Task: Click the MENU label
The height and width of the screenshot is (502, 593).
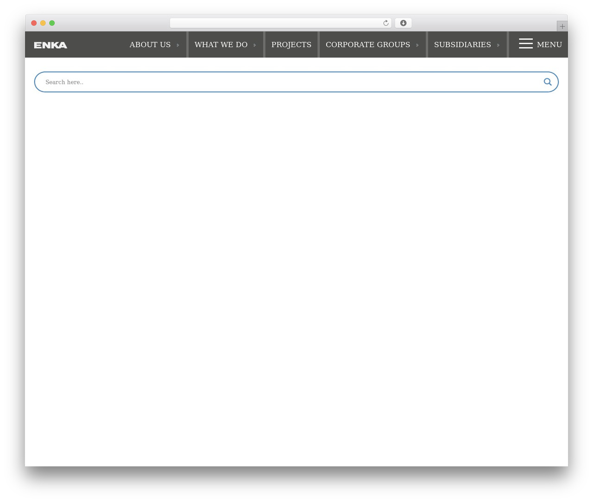Action: point(549,44)
